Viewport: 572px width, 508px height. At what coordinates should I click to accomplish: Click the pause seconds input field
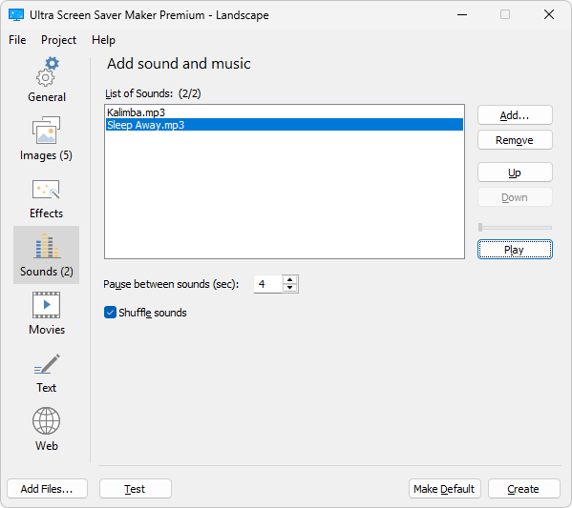point(268,284)
